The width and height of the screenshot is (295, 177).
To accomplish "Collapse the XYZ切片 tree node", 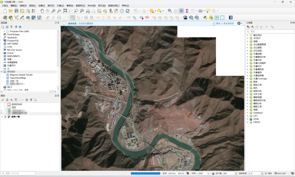I will pyautogui.click(x=2, y=72).
